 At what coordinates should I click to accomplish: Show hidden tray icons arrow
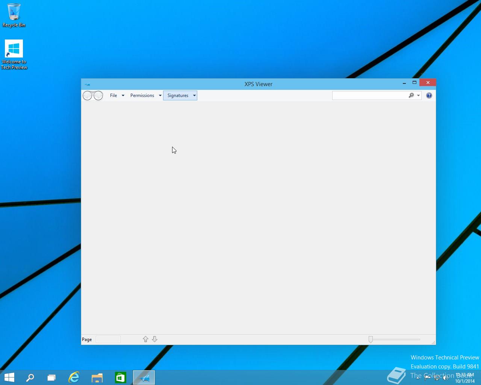point(418,378)
